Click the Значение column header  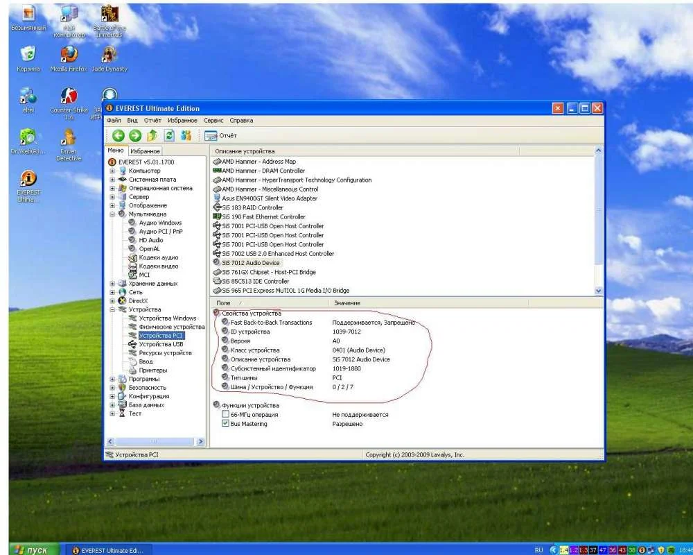pos(346,303)
